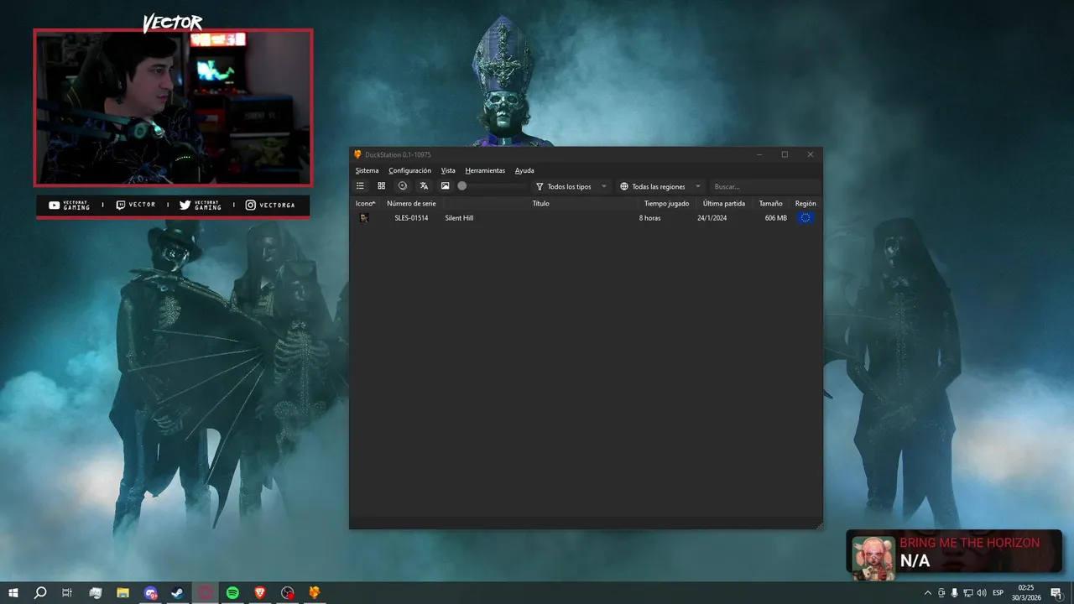1074x604 pixels.
Task: Open the Todas las regiones filter dropdown
Action: [660, 186]
